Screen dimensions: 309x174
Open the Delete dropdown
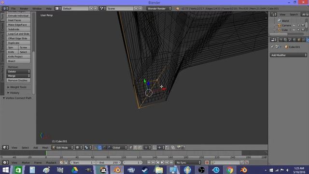pos(18,72)
